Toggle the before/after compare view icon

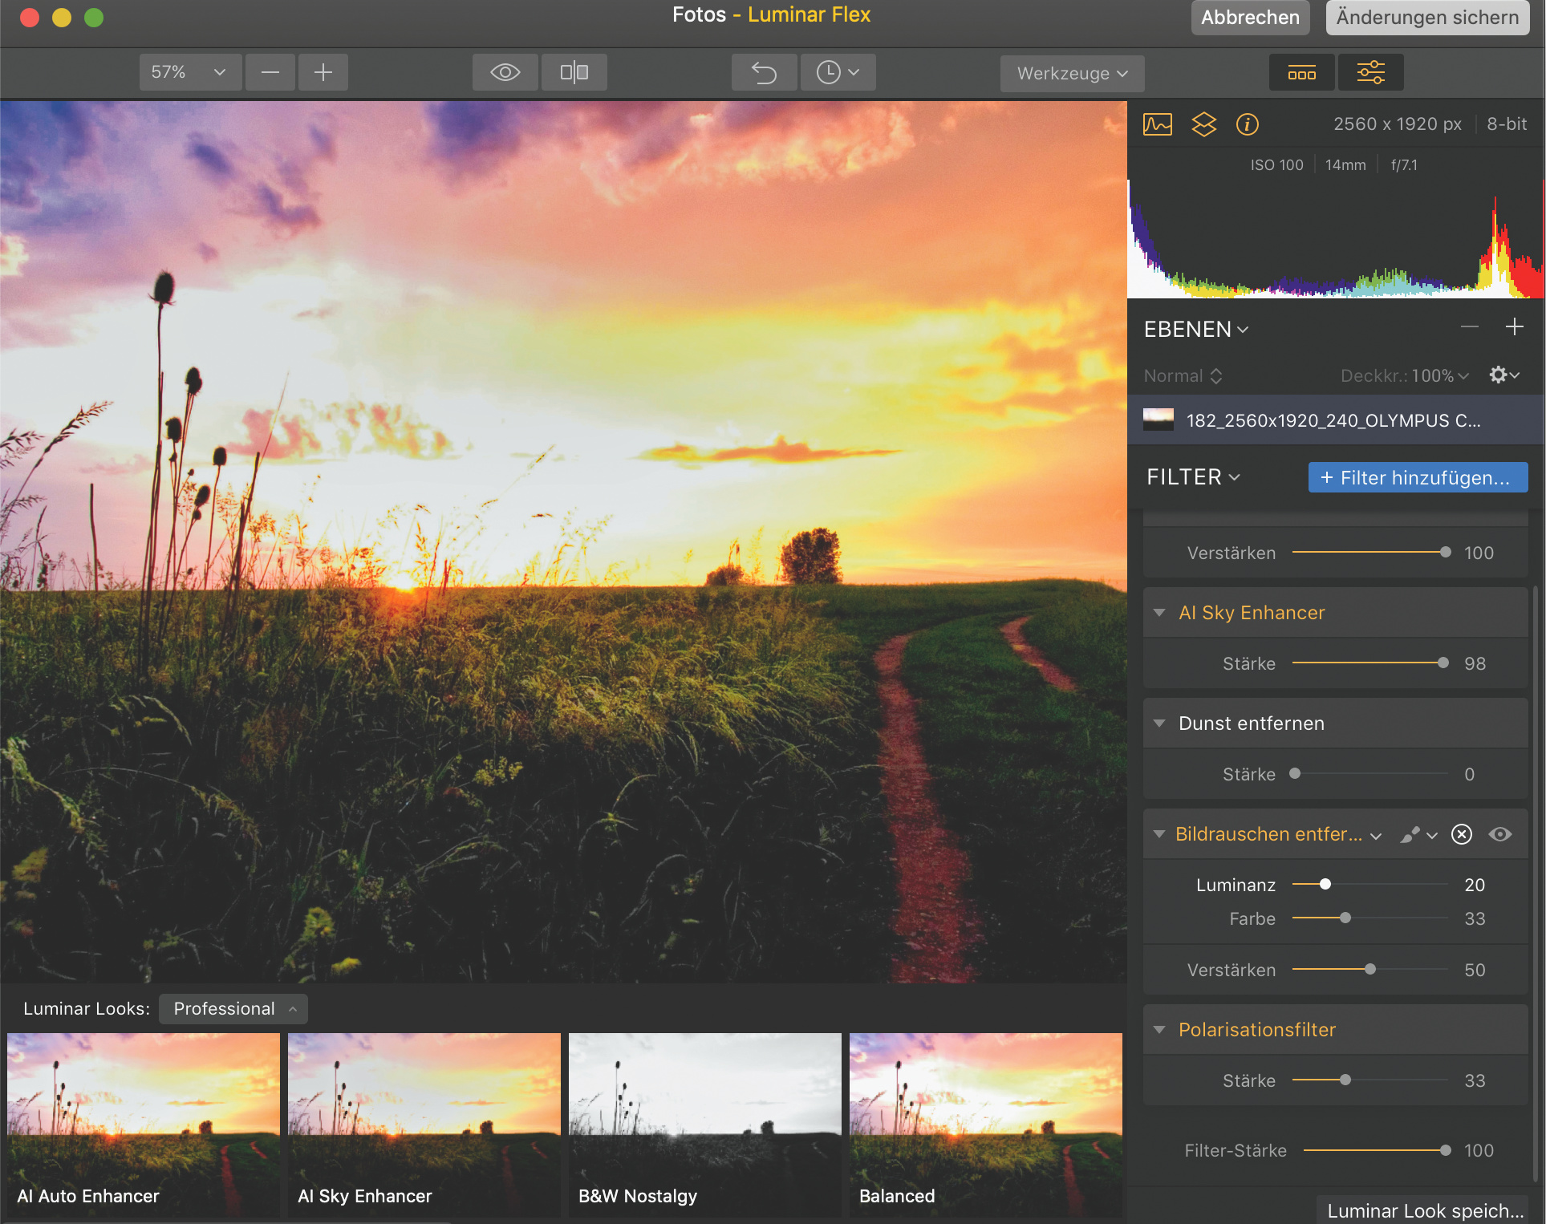[x=574, y=73]
